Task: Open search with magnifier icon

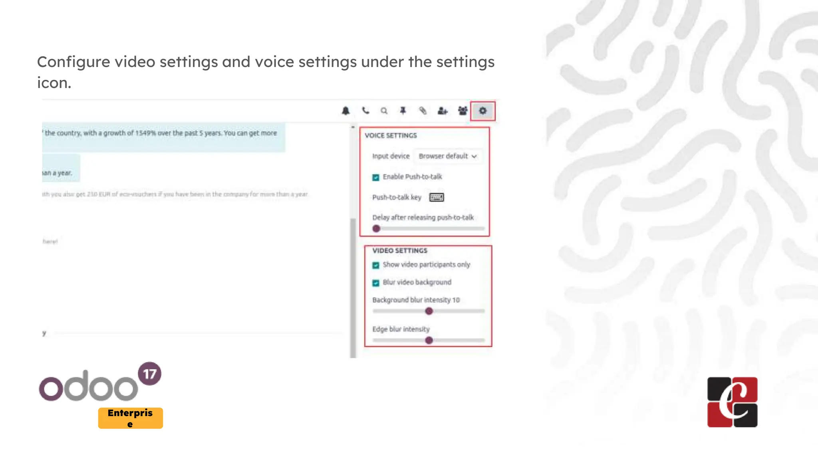Action: click(x=384, y=111)
